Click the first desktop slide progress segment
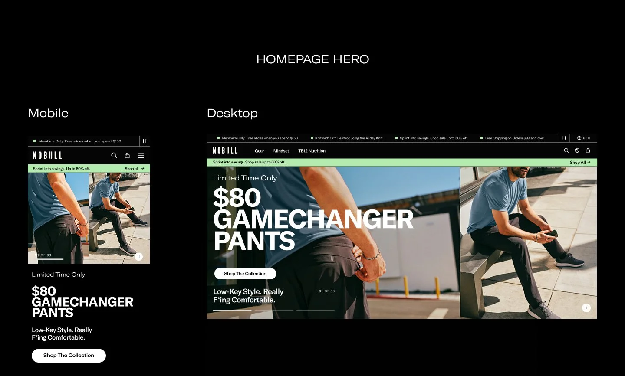The width and height of the screenshot is (625, 376). click(x=232, y=310)
